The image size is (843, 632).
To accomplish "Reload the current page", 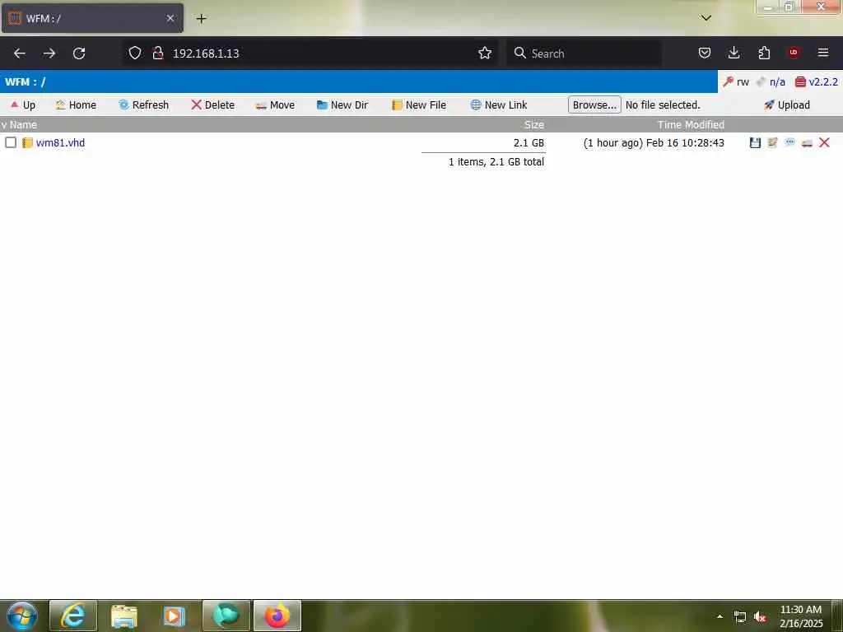I will 79,53.
